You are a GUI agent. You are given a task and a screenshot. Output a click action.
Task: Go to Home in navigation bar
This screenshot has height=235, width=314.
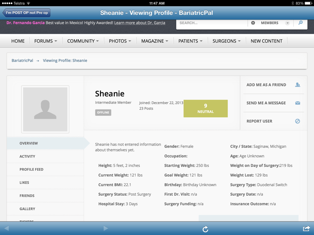tap(18, 41)
